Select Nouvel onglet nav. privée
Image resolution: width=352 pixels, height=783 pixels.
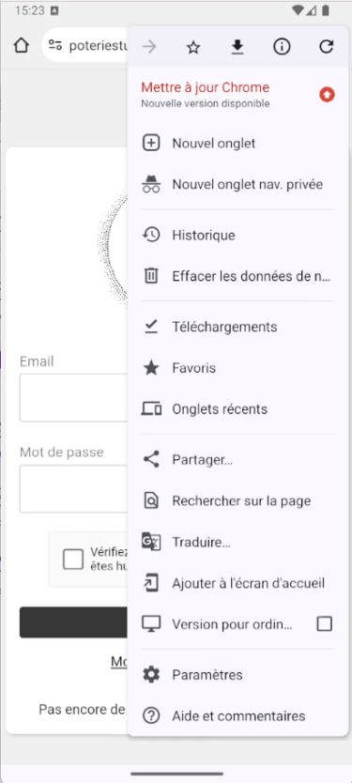pyautogui.click(x=237, y=184)
